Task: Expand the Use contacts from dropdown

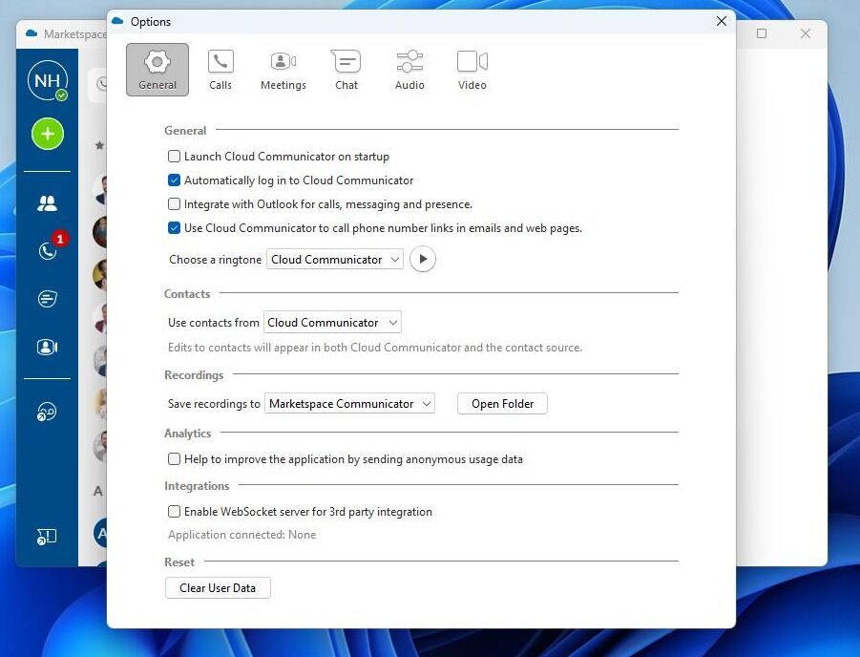Action: click(332, 322)
